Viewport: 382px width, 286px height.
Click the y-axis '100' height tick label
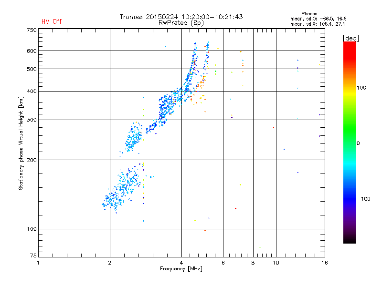pos(32,229)
